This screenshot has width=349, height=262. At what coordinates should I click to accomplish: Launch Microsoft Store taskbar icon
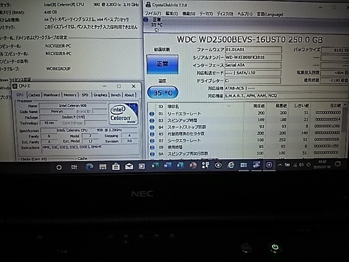116,166
